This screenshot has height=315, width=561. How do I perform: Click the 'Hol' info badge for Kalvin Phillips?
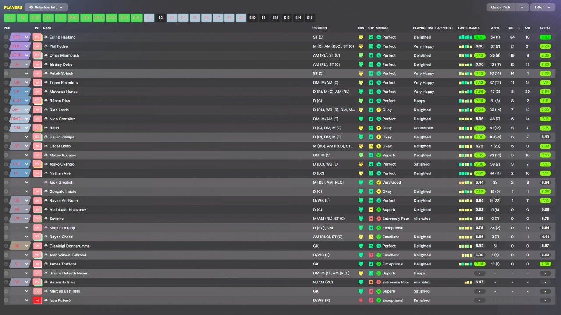(37, 137)
